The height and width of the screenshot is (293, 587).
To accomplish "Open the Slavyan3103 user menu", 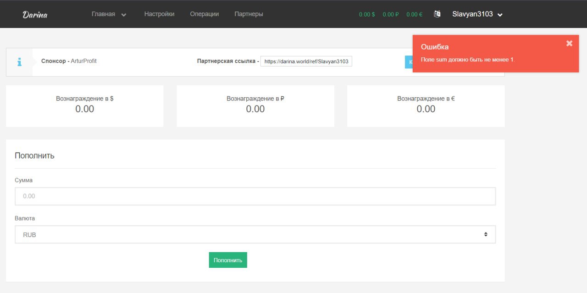I will pos(477,14).
